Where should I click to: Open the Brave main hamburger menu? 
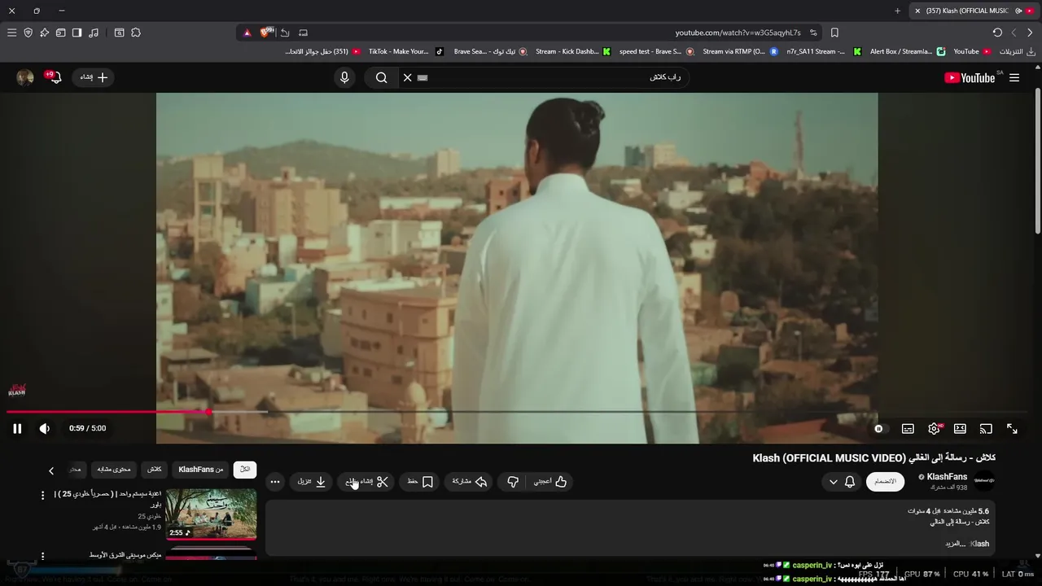11,33
